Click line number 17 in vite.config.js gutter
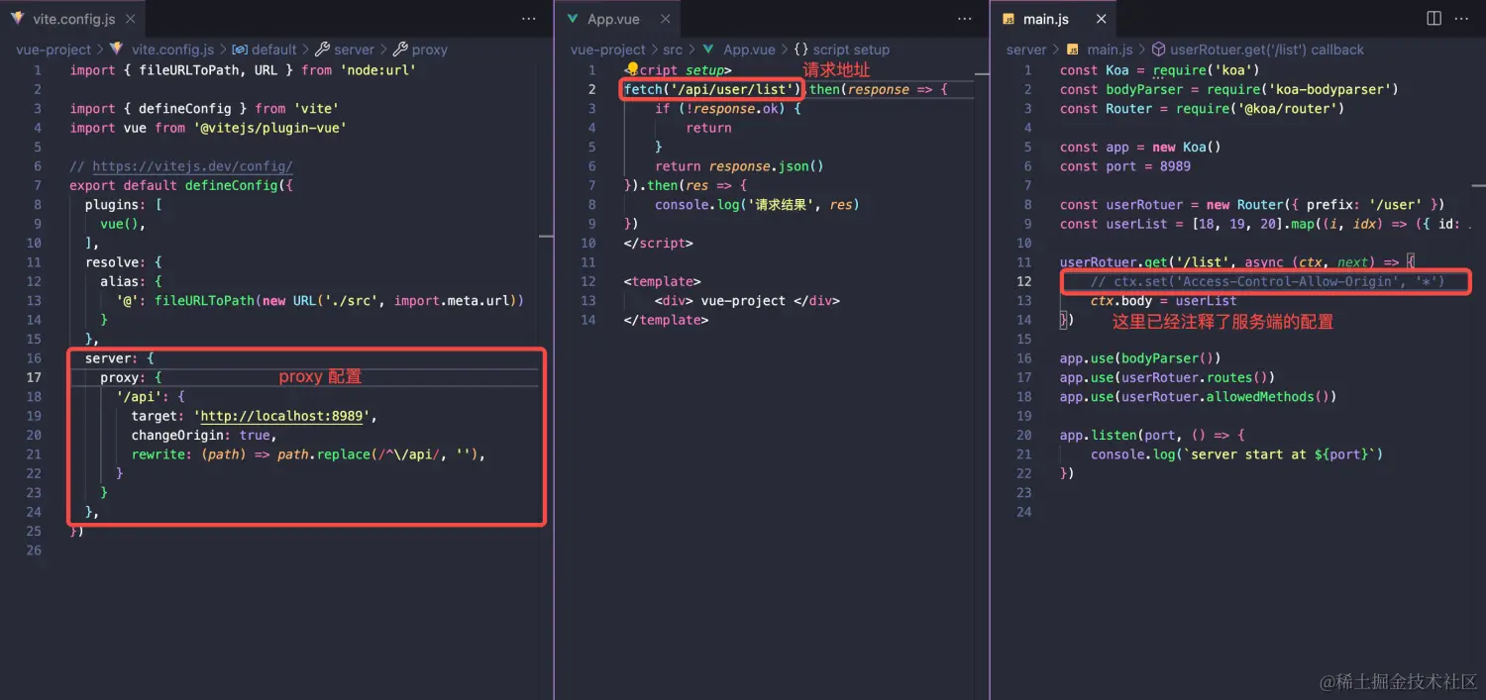Screen dimensions: 1486x700 (x=34, y=377)
